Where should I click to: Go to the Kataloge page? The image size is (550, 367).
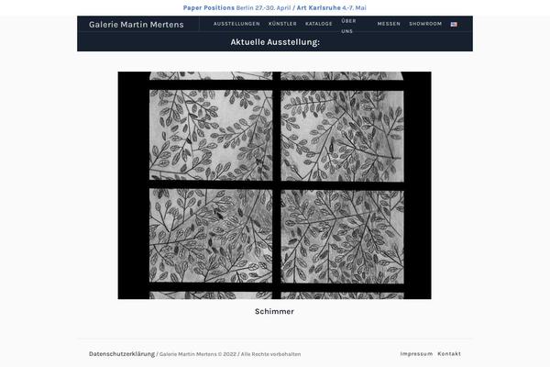point(318,24)
